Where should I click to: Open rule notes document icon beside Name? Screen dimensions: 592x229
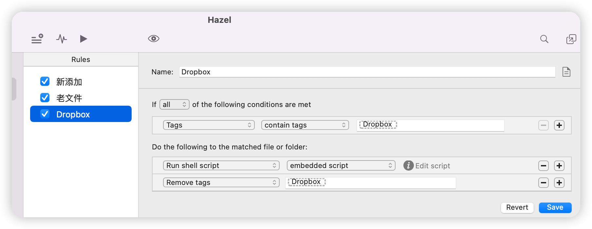(566, 72)
